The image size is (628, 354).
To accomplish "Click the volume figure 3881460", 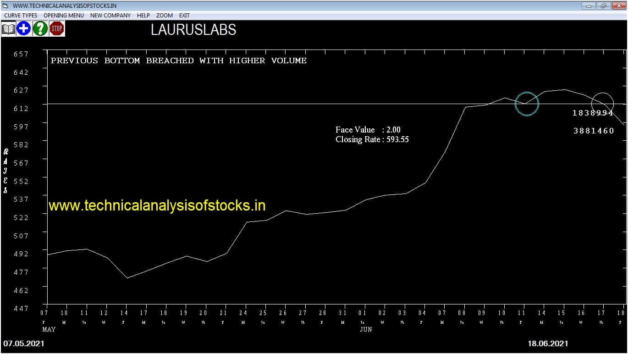I will 594,131.
